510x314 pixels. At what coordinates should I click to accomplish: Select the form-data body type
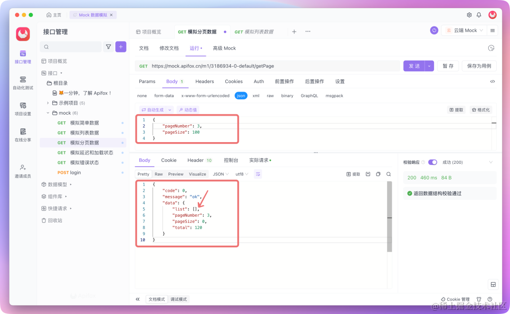point(164,96)
